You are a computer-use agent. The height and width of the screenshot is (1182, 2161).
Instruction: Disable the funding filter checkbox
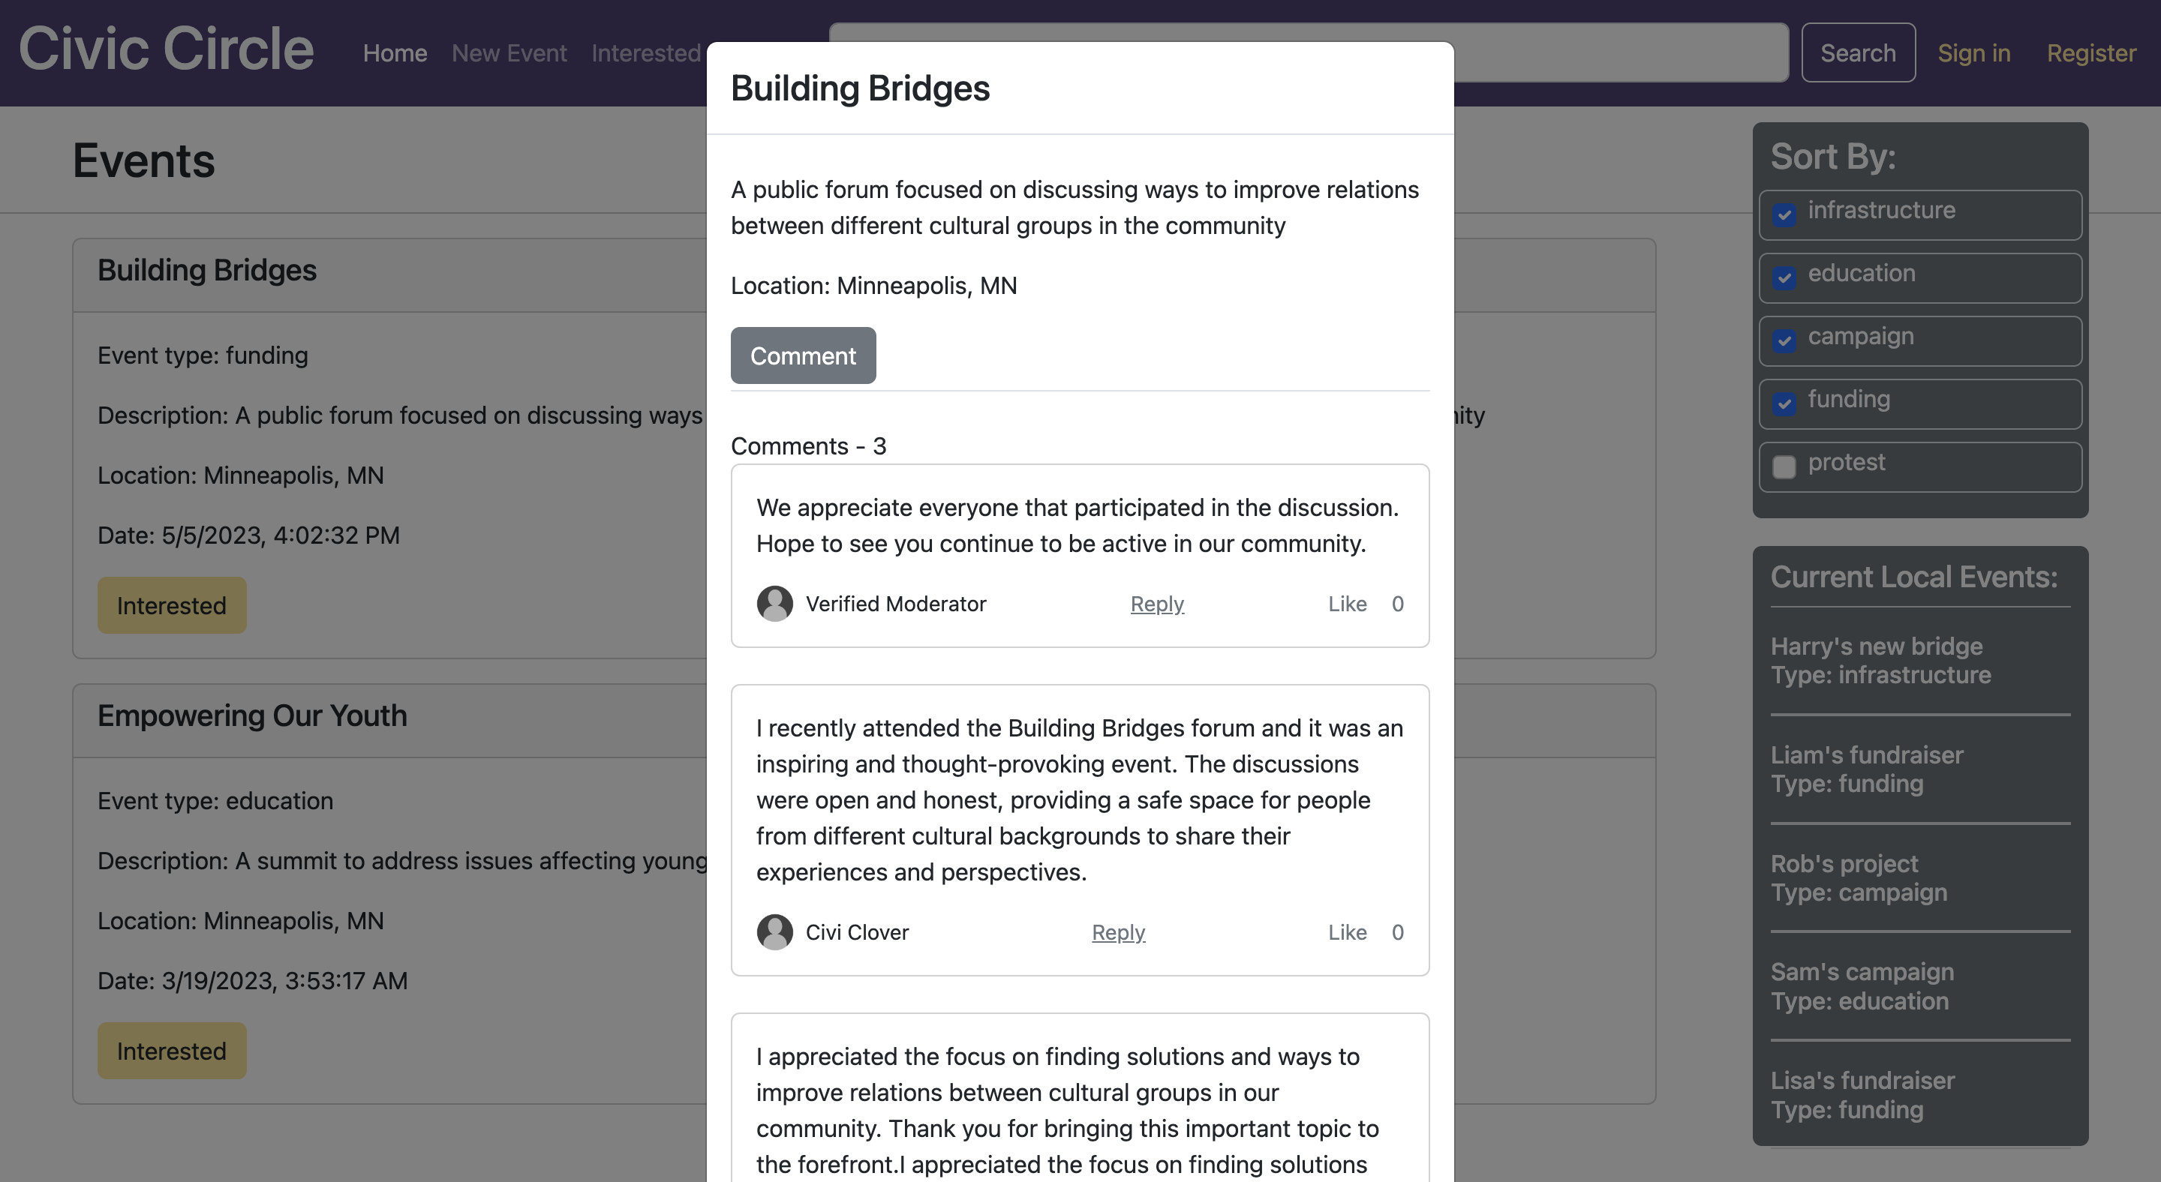tap(1784, 403)
